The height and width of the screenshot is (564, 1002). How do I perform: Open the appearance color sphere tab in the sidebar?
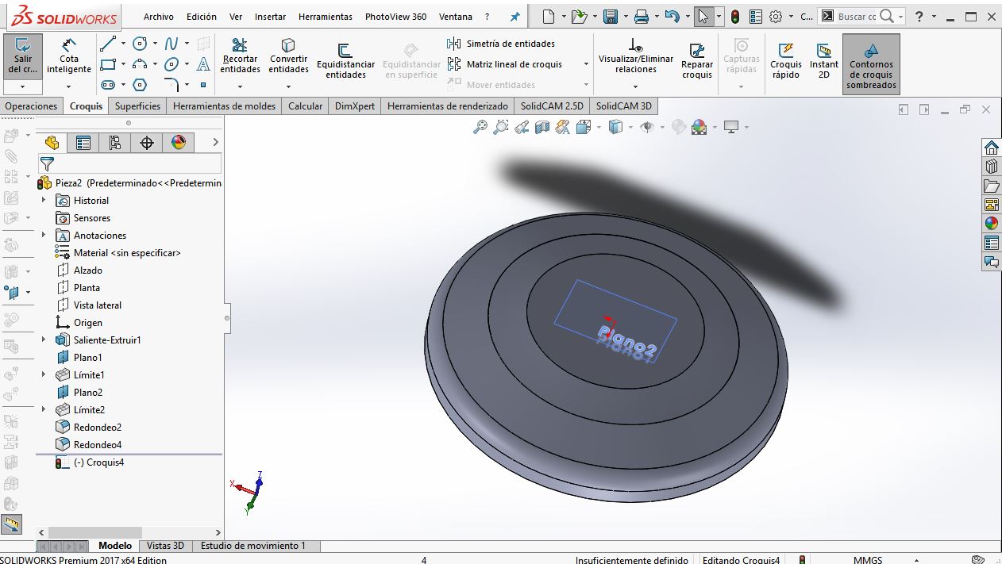pos(179,142)
